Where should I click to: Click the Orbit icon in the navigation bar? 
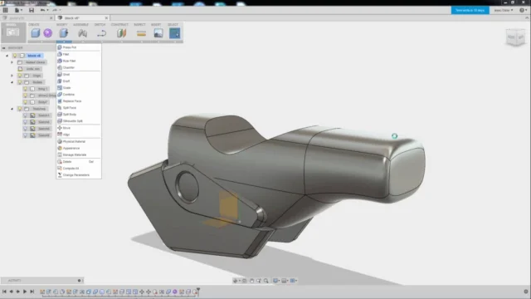[236, 281]
